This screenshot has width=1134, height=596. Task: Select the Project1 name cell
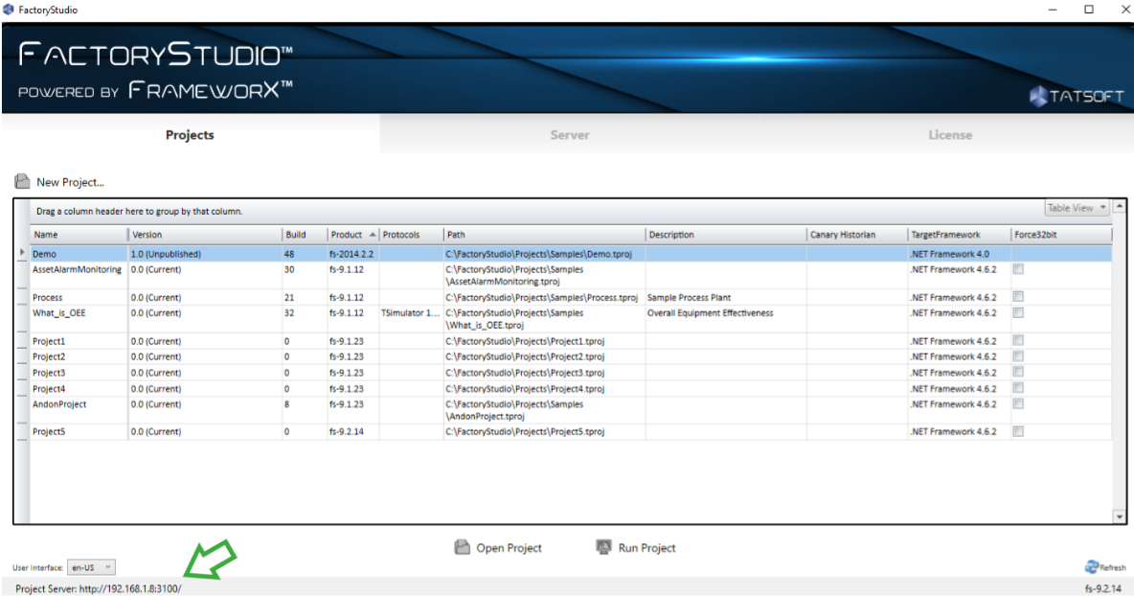tap(79, 341)
